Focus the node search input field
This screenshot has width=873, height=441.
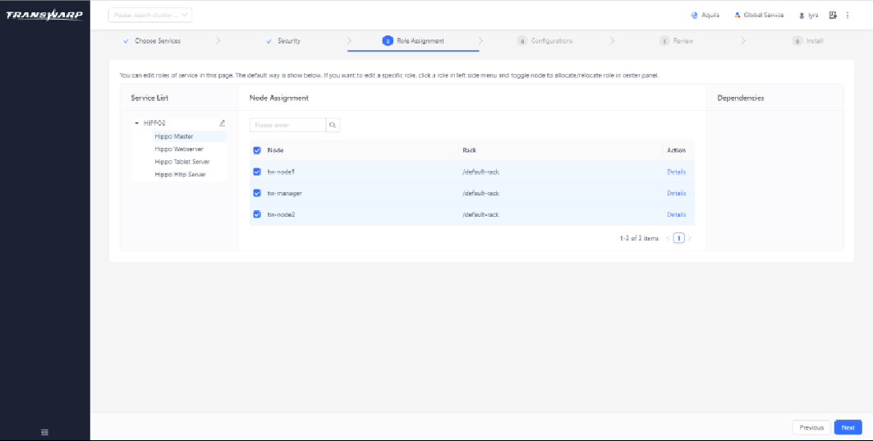287,126
